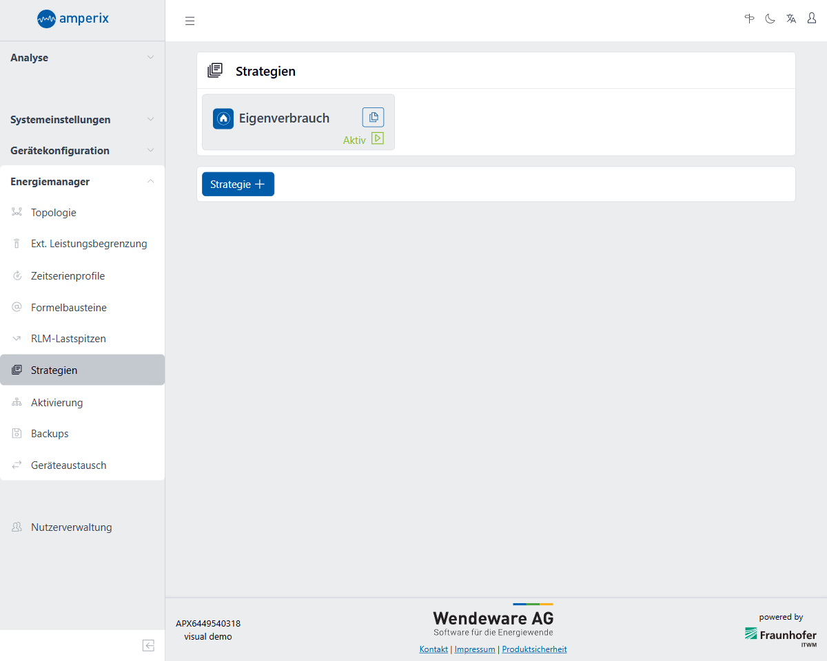Expand the Gerätekonfiguration section
Viewport: 827px width, 661px height.
click(x=82, y=151)
